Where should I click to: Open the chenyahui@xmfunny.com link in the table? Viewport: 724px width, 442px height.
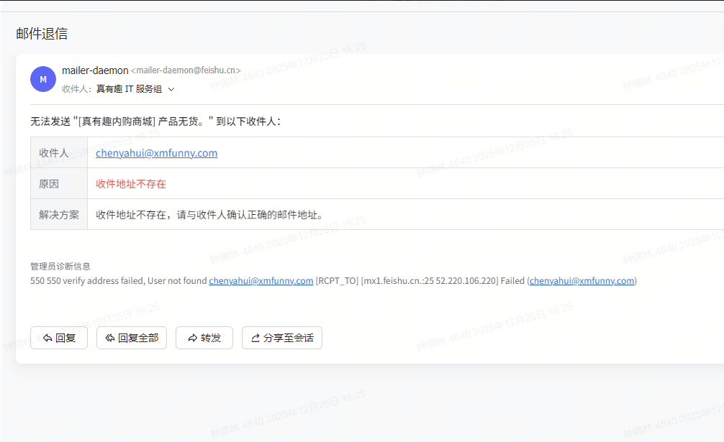pos(157,153)
